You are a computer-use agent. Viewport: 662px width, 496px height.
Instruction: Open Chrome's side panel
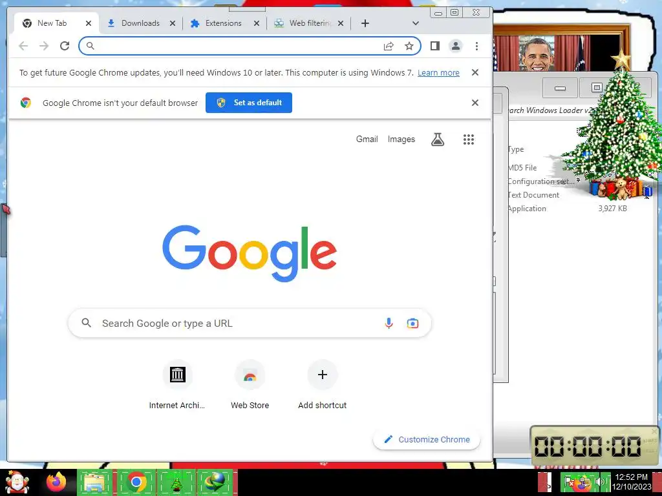point(435,46)
